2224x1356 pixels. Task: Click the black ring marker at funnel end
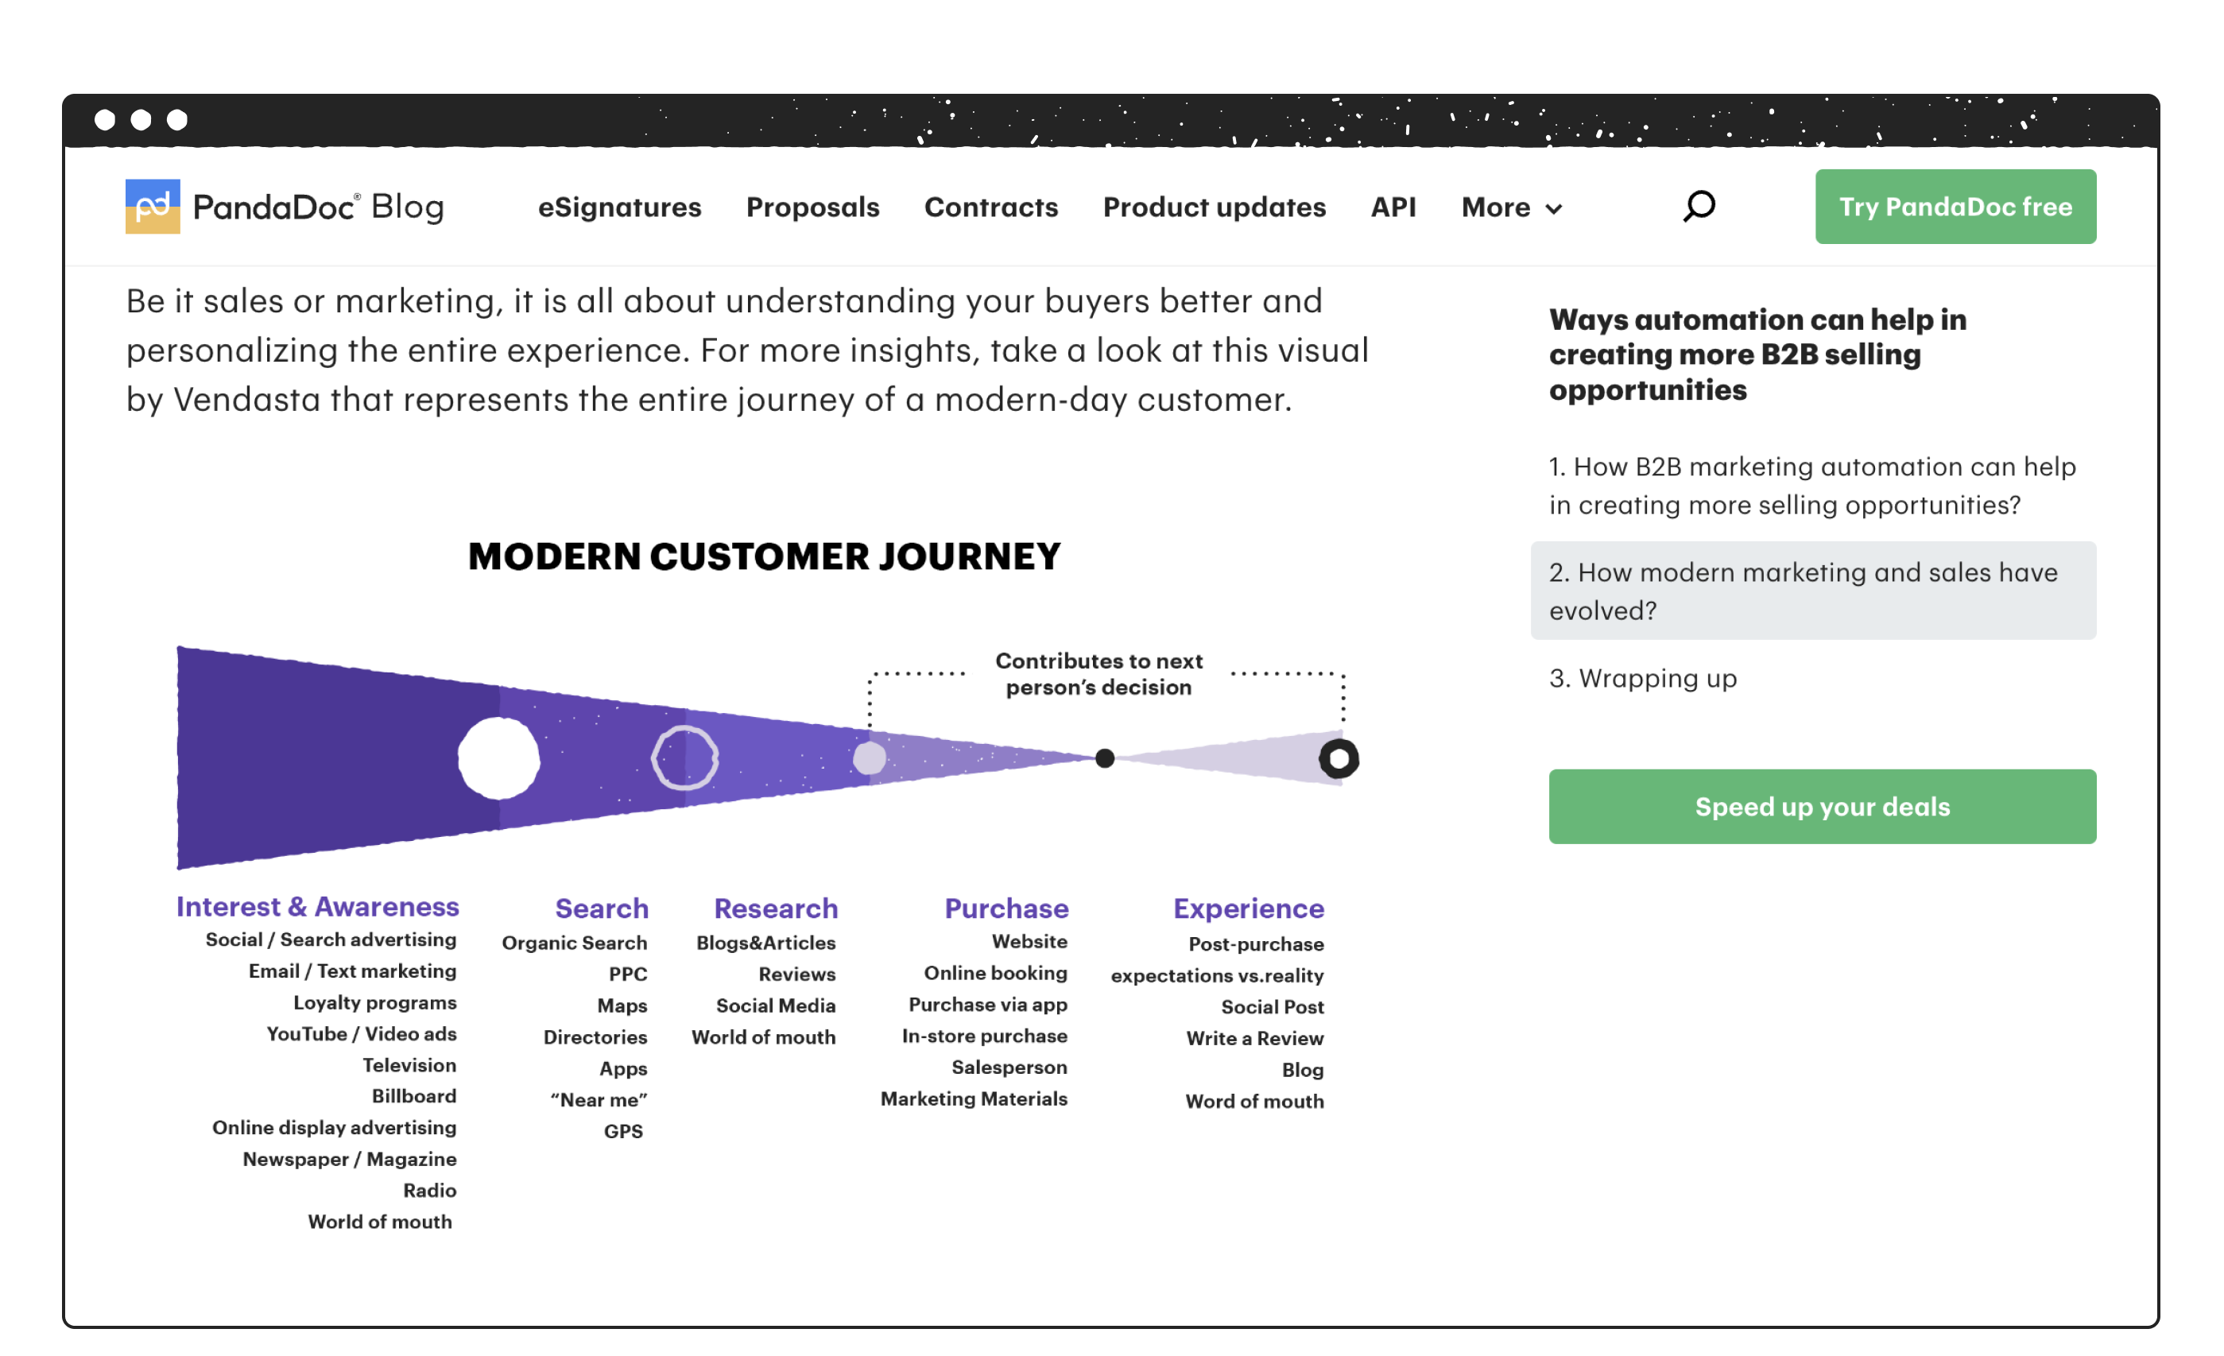coord(1339,758)
